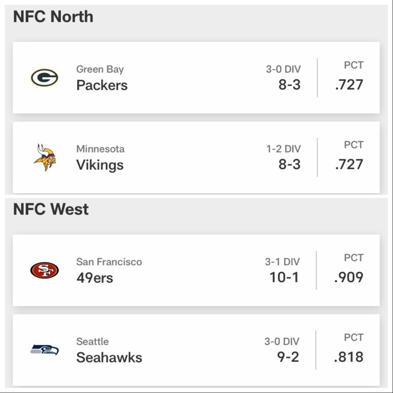Select the Seahawks team name
This screenshot has width=393, height=393.
point(109,357)
